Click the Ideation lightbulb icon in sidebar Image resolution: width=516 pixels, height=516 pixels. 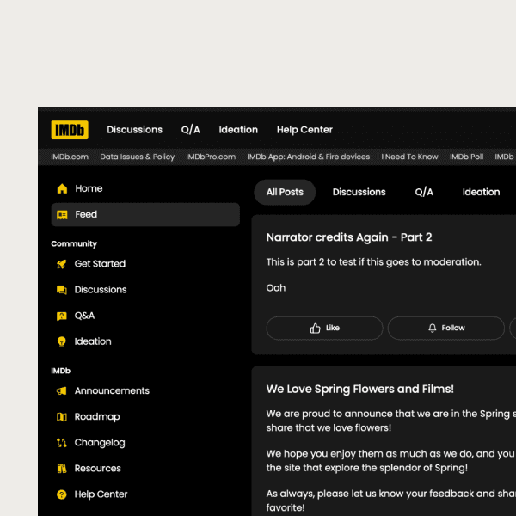62,341
